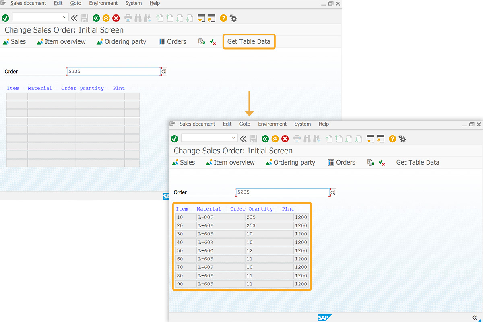This screenshot has height=322, width=483.
Task: Click the Ordering party button in the back window
Action: pyautogui.click(x=122, y=42)
